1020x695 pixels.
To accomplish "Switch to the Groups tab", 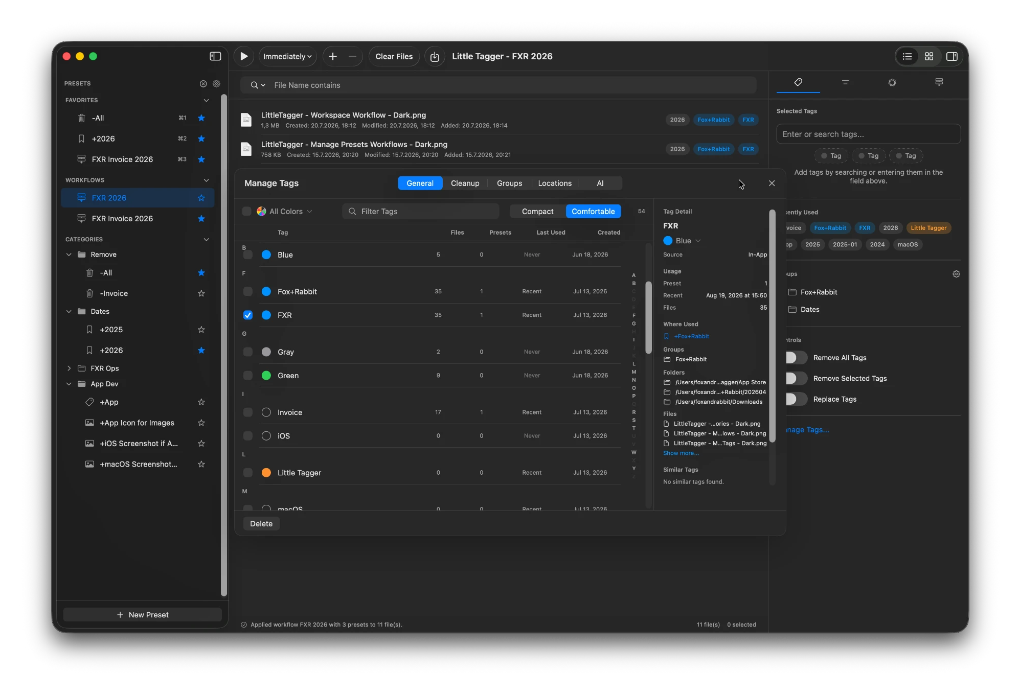I will (x=510, y=183).
